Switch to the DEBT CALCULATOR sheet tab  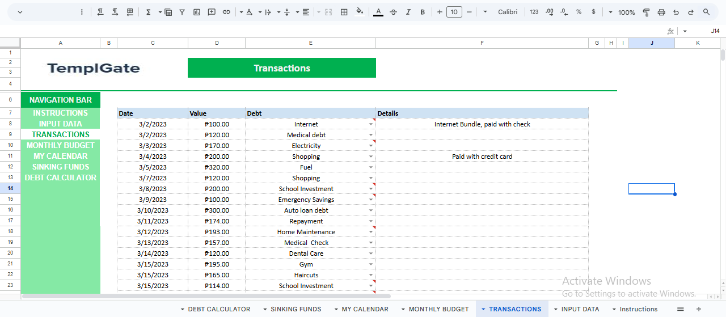pos(219,309)
